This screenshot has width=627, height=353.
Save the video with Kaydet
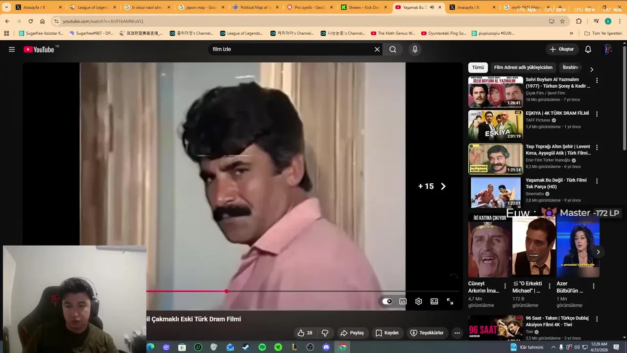coord(387,333)
